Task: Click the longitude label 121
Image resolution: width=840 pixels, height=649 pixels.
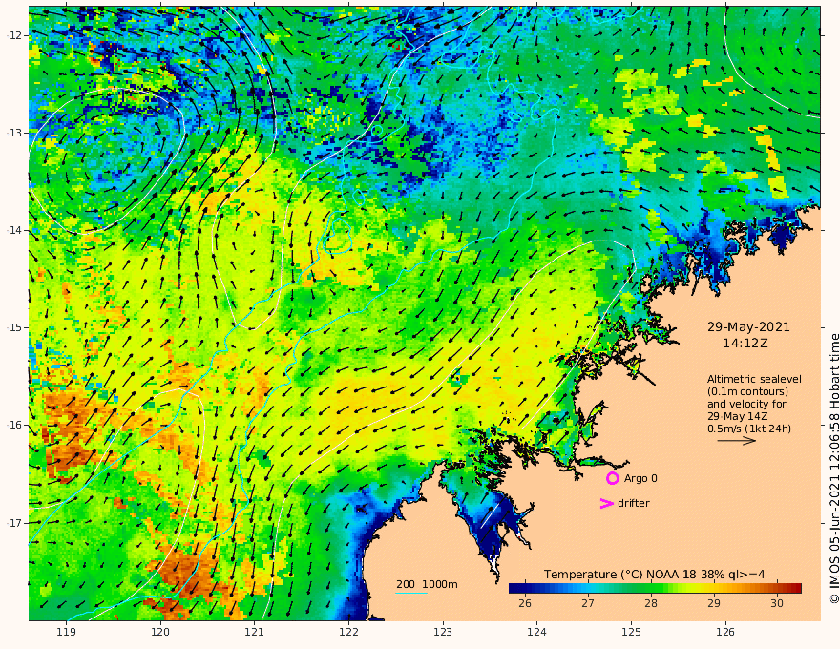Action: click(x=255, y=633)
